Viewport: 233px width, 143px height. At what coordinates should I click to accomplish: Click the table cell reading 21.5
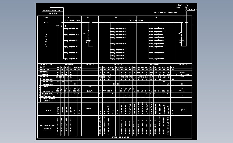coord(152,72)
